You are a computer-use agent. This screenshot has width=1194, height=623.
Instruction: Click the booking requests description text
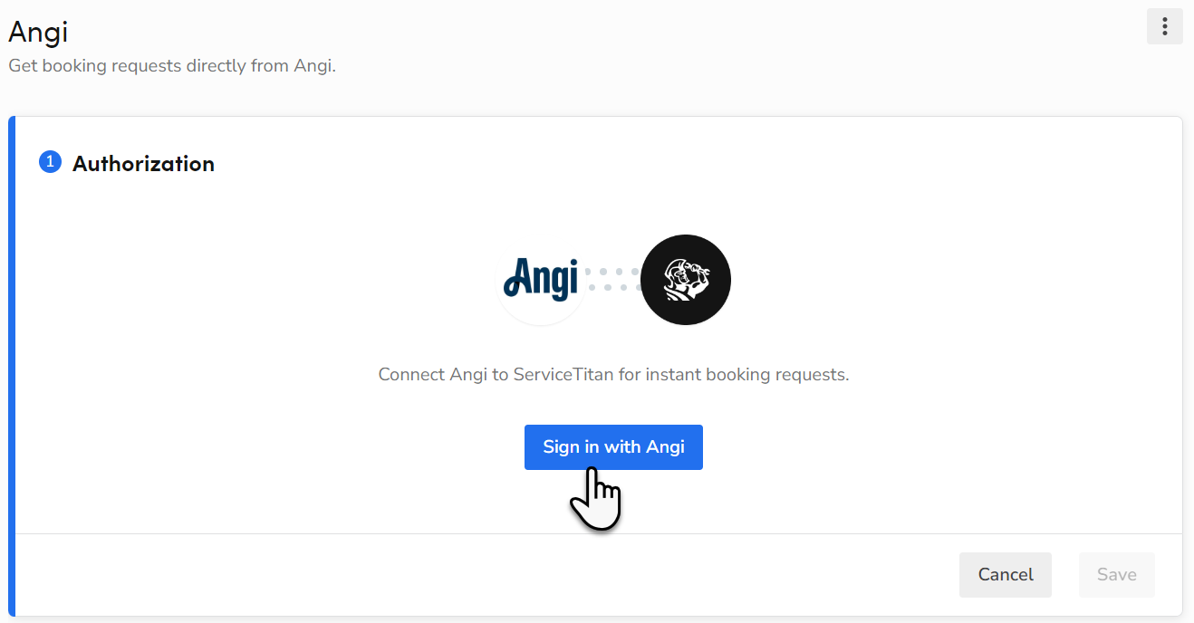(172, 65)
